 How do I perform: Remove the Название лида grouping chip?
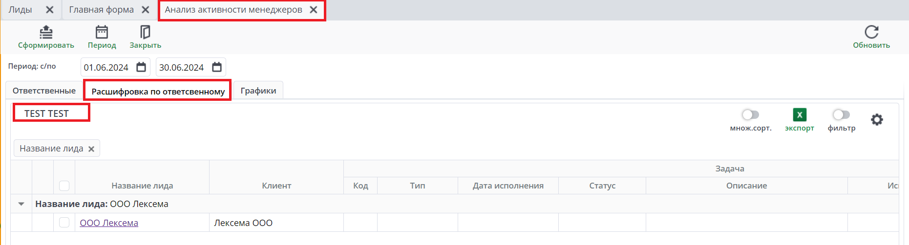coord(91,149)
